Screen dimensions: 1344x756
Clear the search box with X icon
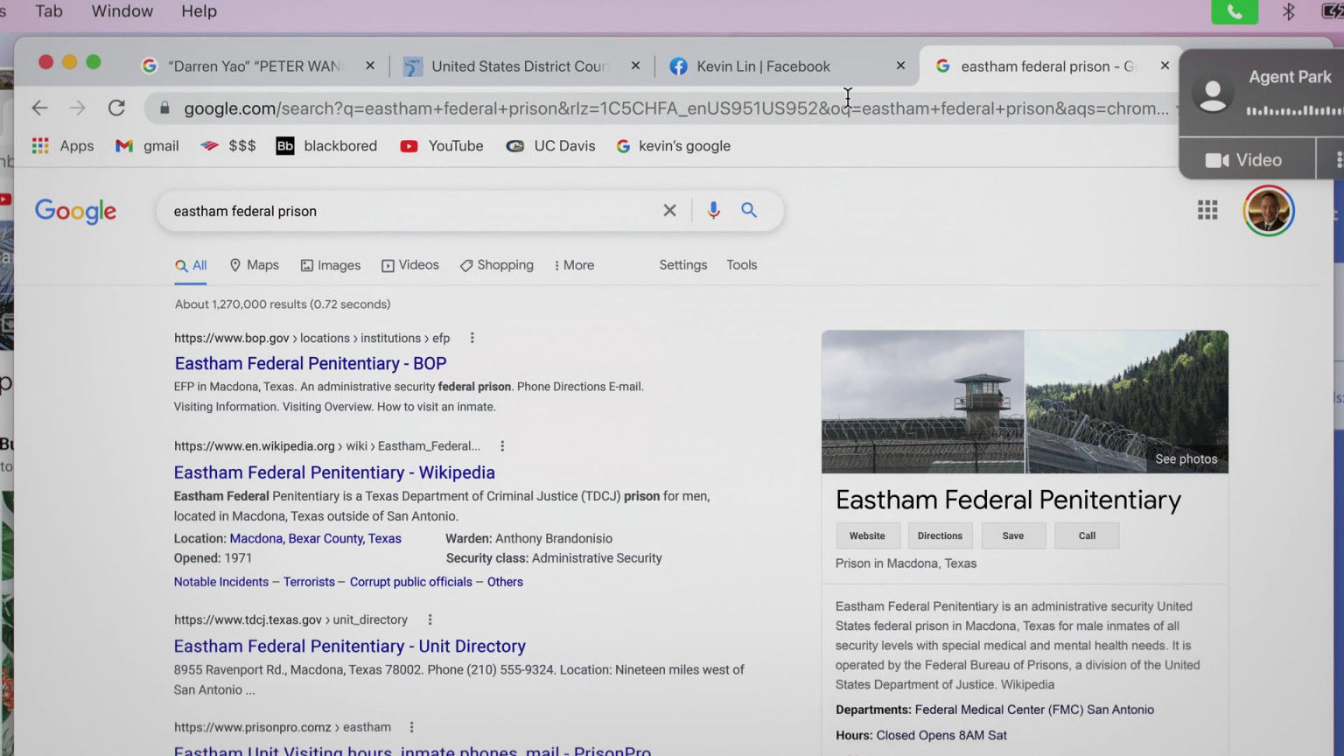point(669,211)
